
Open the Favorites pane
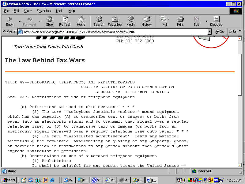(115, 21)
